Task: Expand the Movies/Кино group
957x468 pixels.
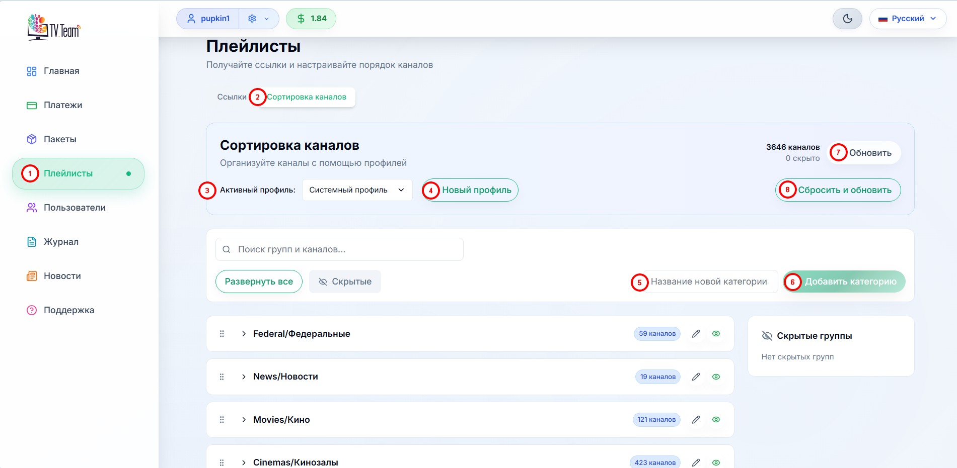Action: click(244, 419)
